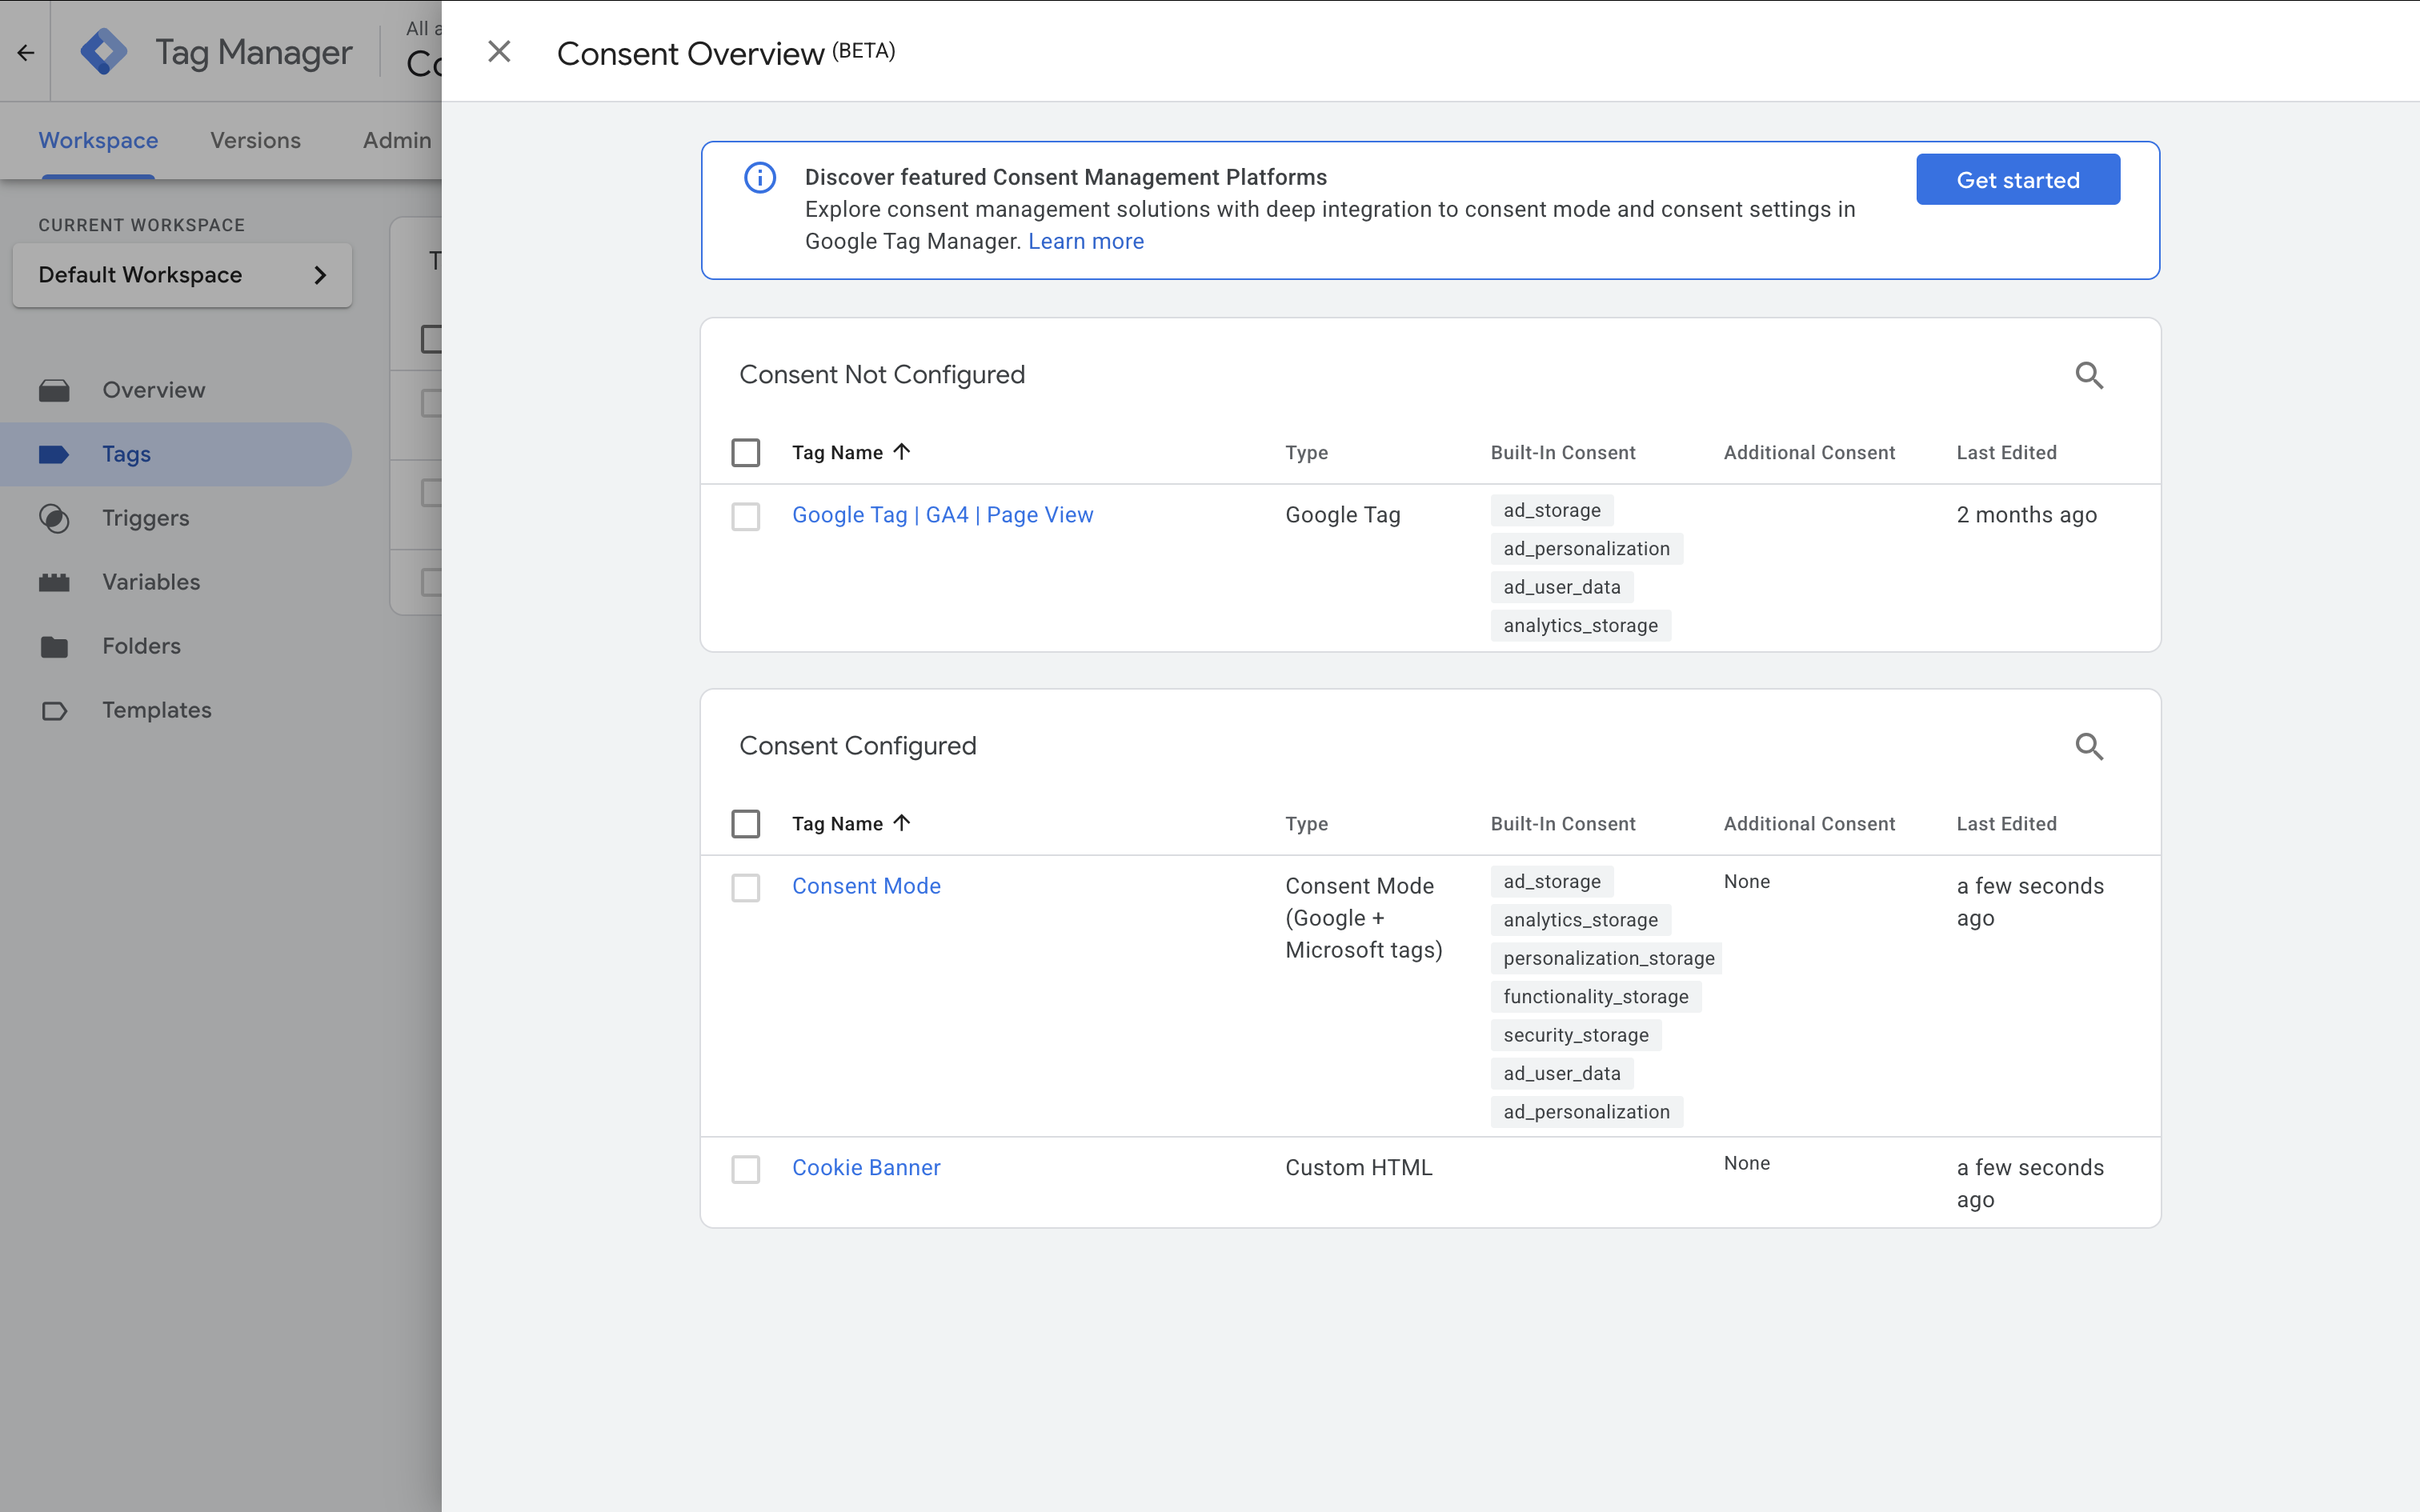Click 'Custom HTML' type in Cookie Banner row

1358,1168
